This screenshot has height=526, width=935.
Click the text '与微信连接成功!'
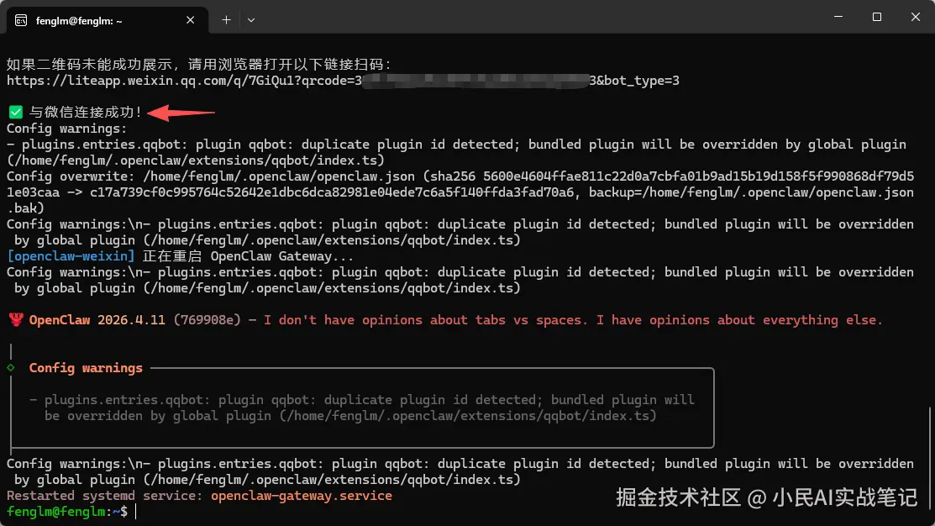[86, 112]
